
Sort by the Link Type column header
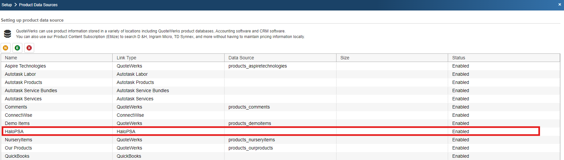click(126, 58)
